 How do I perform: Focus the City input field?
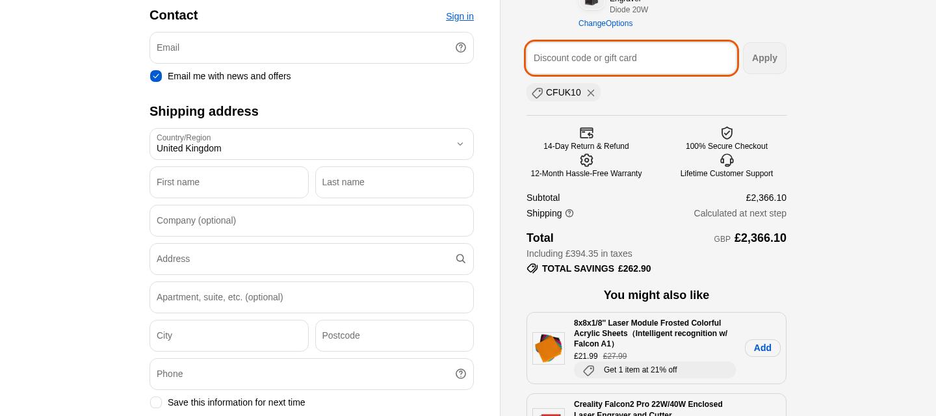point(229,335)
